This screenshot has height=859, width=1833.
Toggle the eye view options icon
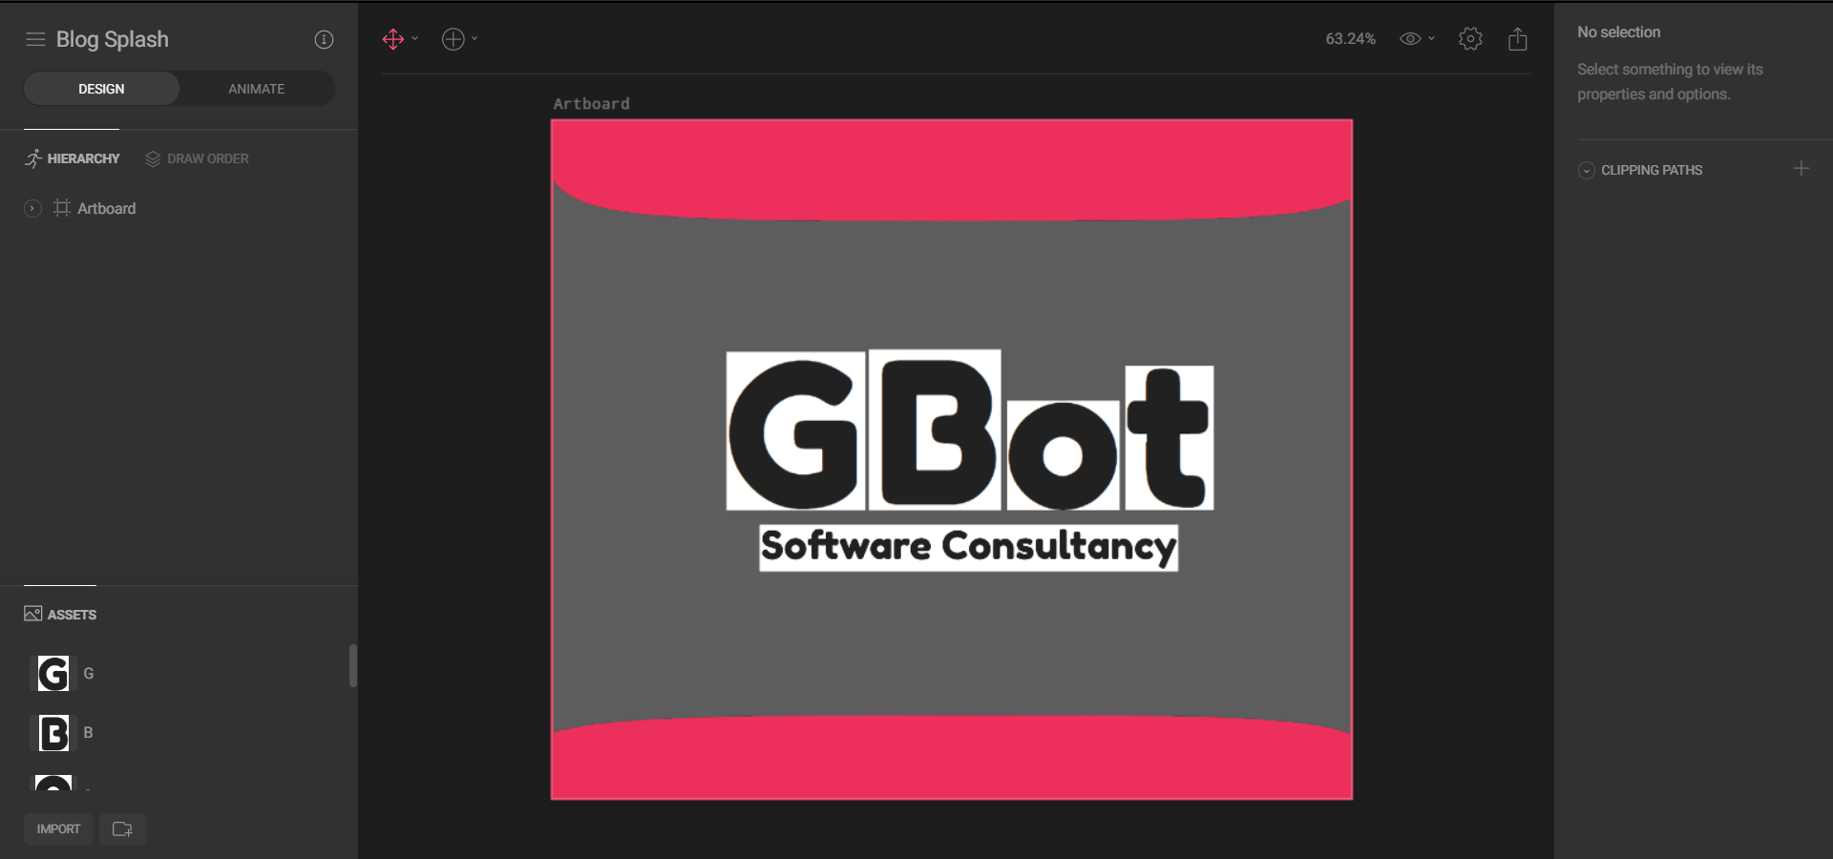(x=1410, y=39)
